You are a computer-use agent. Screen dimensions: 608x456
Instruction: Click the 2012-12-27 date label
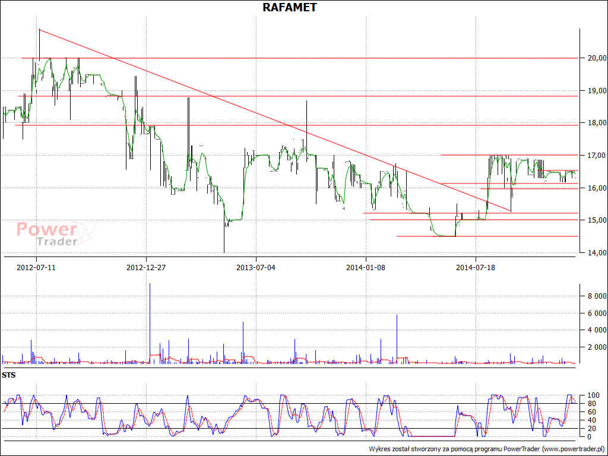point(146,268)
